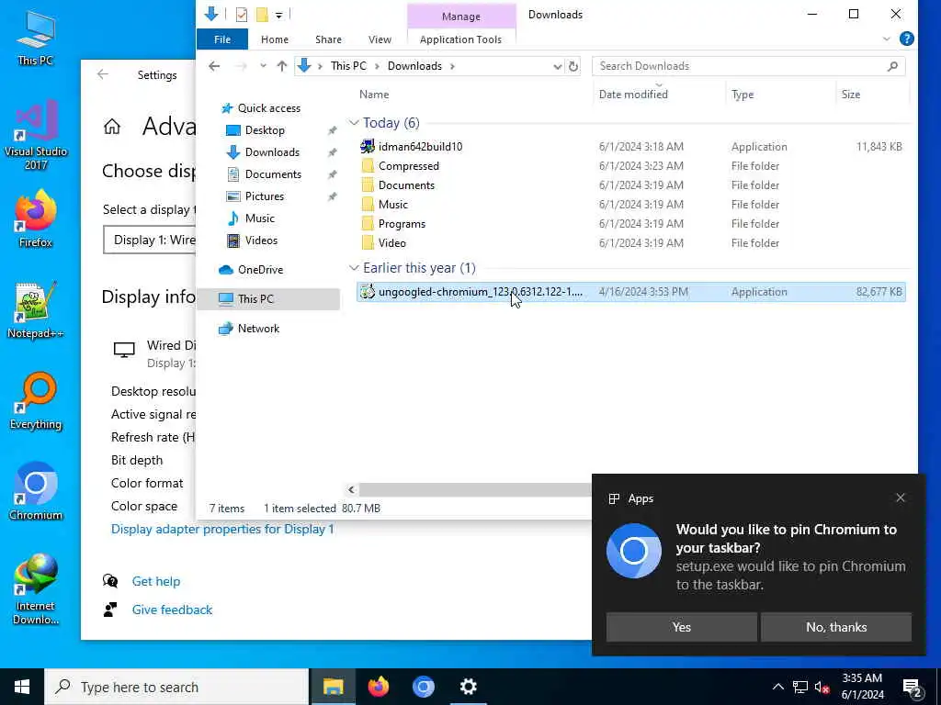Go up one folder level in Explorer
941x705 pixels.
[x=281, y=66]
